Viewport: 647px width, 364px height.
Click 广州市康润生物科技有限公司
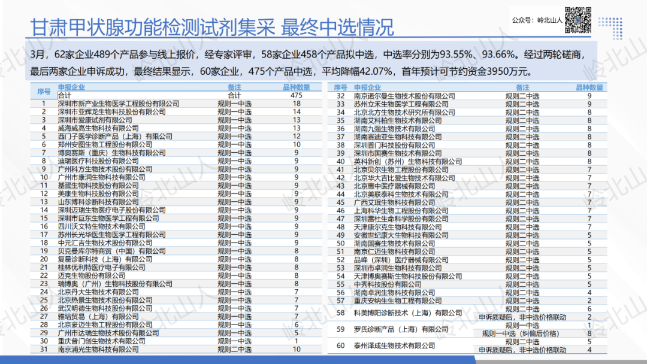click(x=101, y=177)
